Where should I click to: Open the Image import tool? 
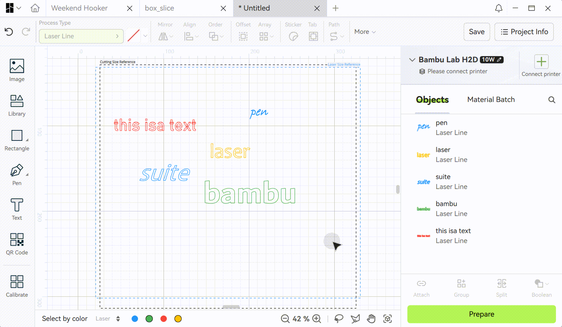17,71
